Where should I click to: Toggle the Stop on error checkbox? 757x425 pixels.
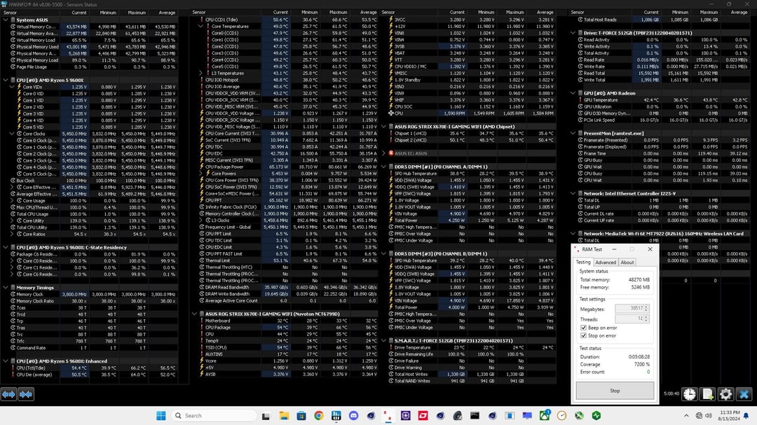click(583, 335)
